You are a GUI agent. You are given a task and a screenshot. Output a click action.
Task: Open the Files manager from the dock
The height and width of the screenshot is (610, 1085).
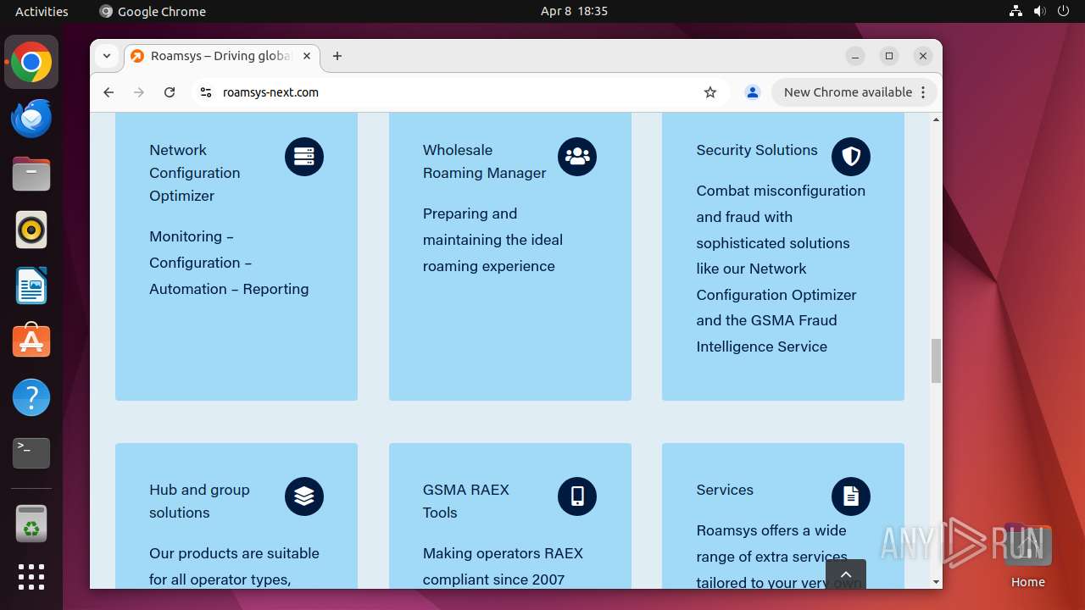point(31,174)
